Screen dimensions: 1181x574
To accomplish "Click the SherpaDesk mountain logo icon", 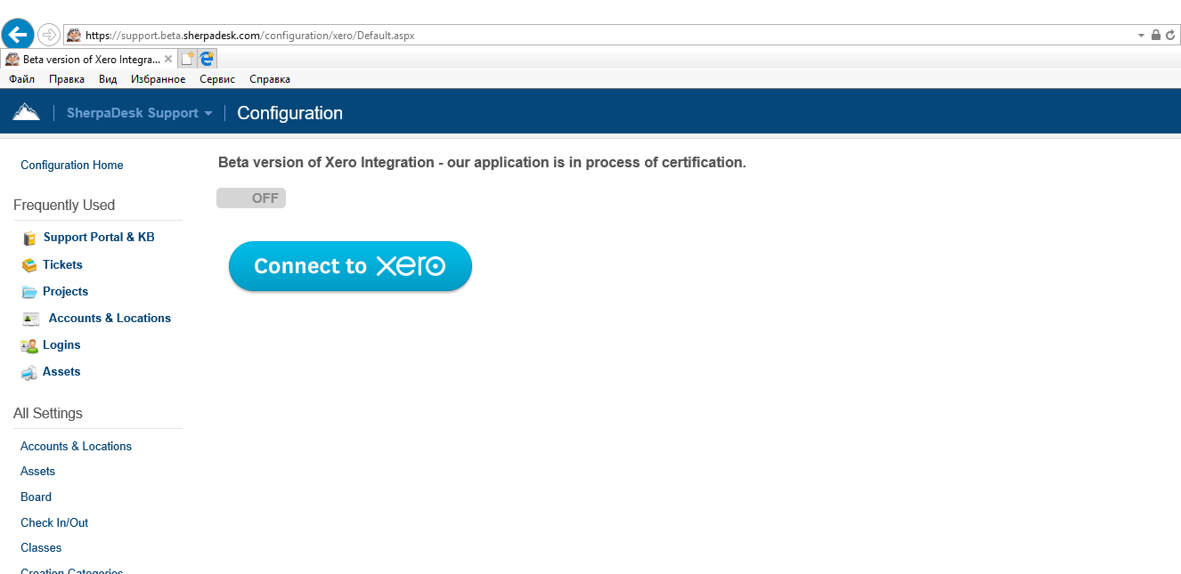I will [26, 112].
